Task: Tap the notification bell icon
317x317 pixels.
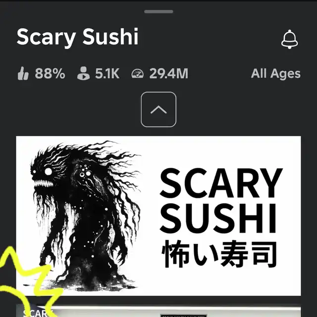Action: [289, 39]
